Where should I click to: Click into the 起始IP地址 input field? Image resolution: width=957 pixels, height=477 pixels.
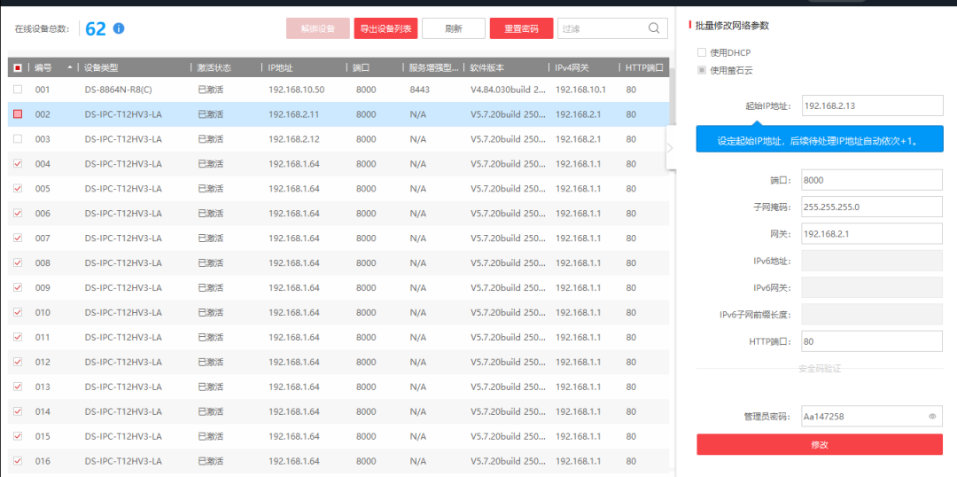871,106
